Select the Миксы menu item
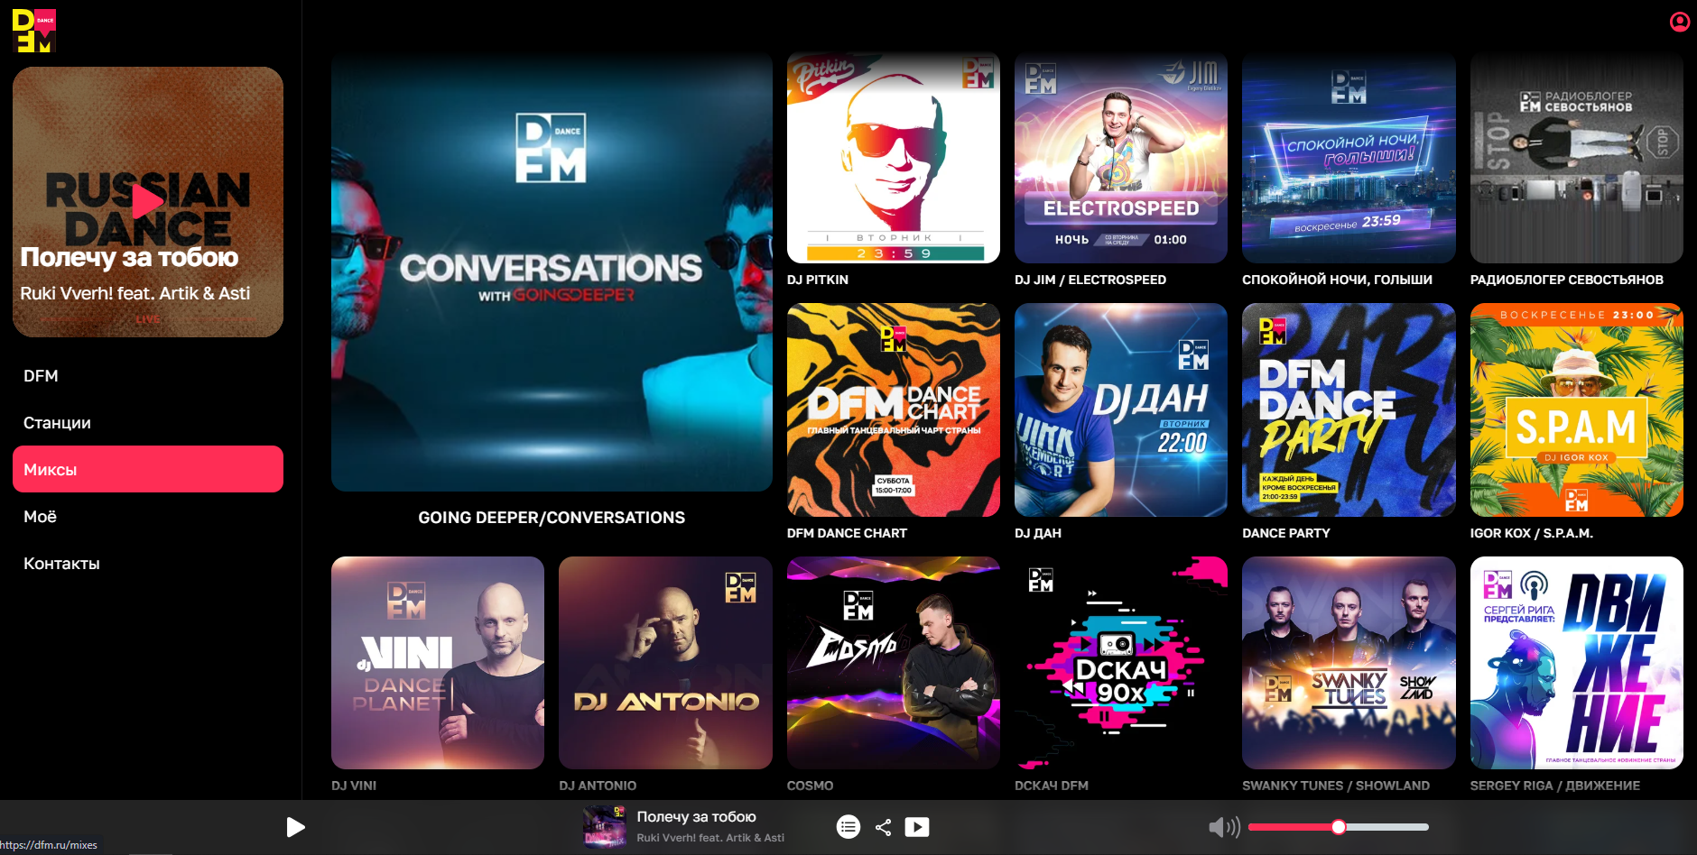The width and height of the screenshot is (1697, 855). pos(148,469)
